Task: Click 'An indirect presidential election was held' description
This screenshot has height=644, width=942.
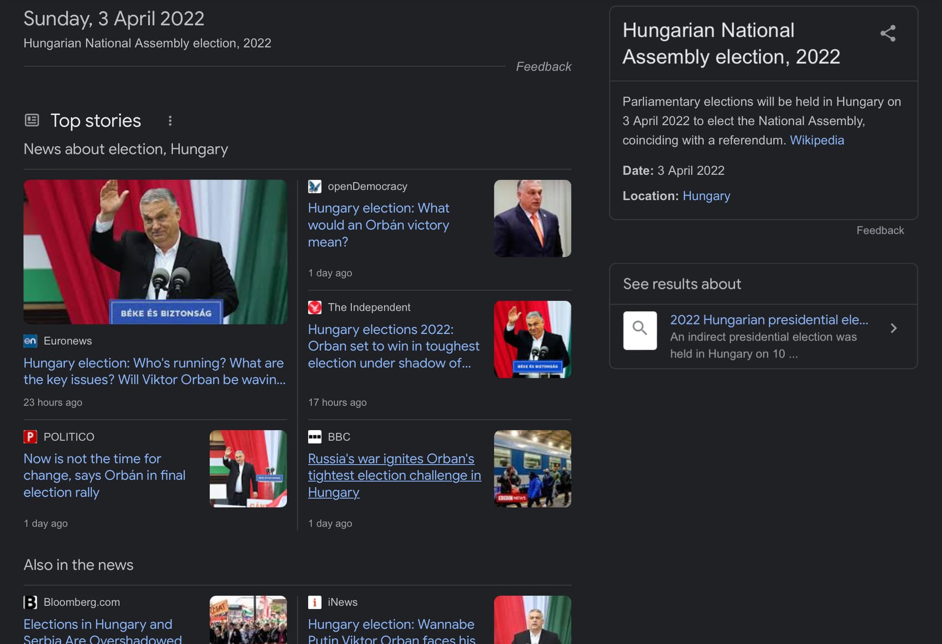Action: 763,345
